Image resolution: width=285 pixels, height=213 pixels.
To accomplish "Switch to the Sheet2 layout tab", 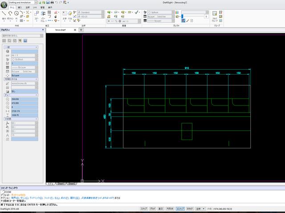I will click(71, 184).
